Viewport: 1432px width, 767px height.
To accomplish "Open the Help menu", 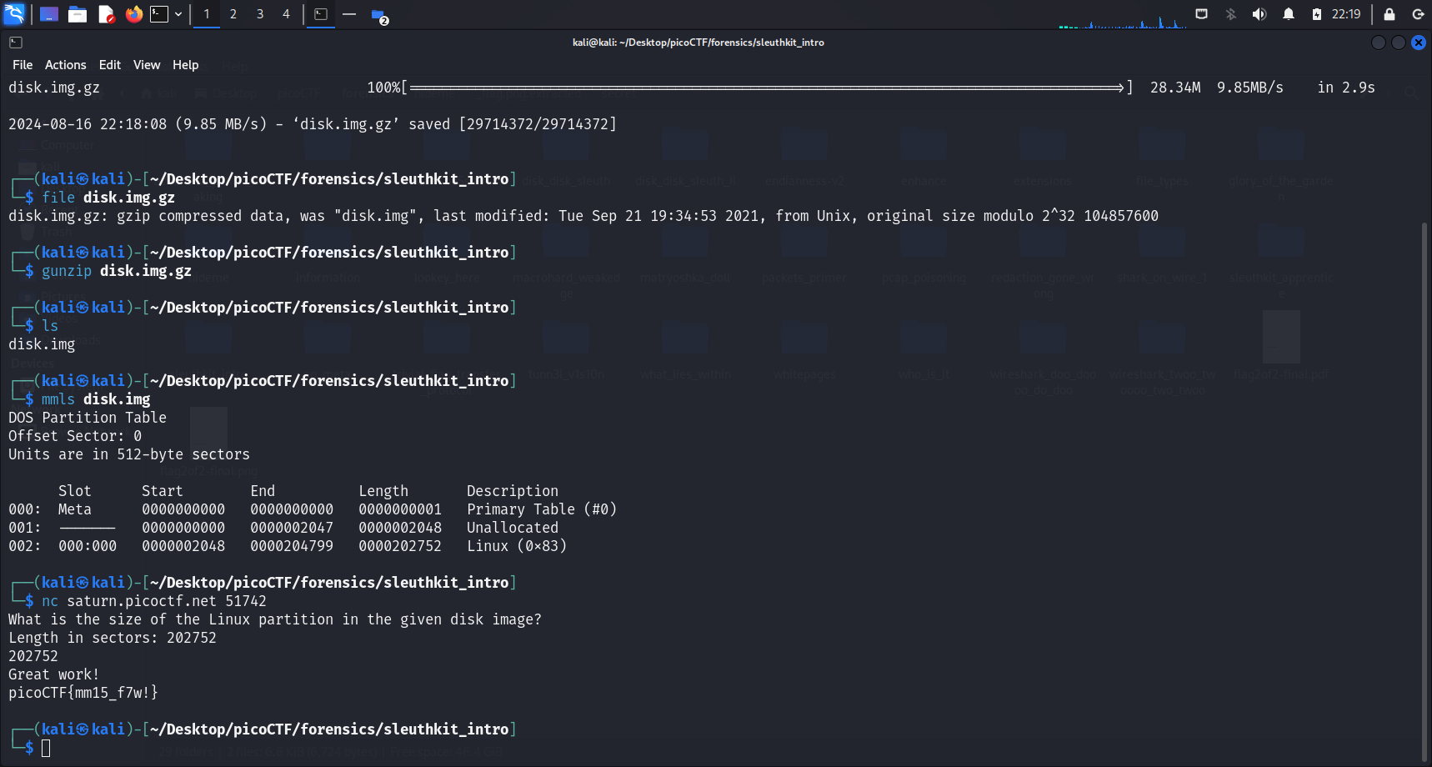I will [x=185, y=65].
